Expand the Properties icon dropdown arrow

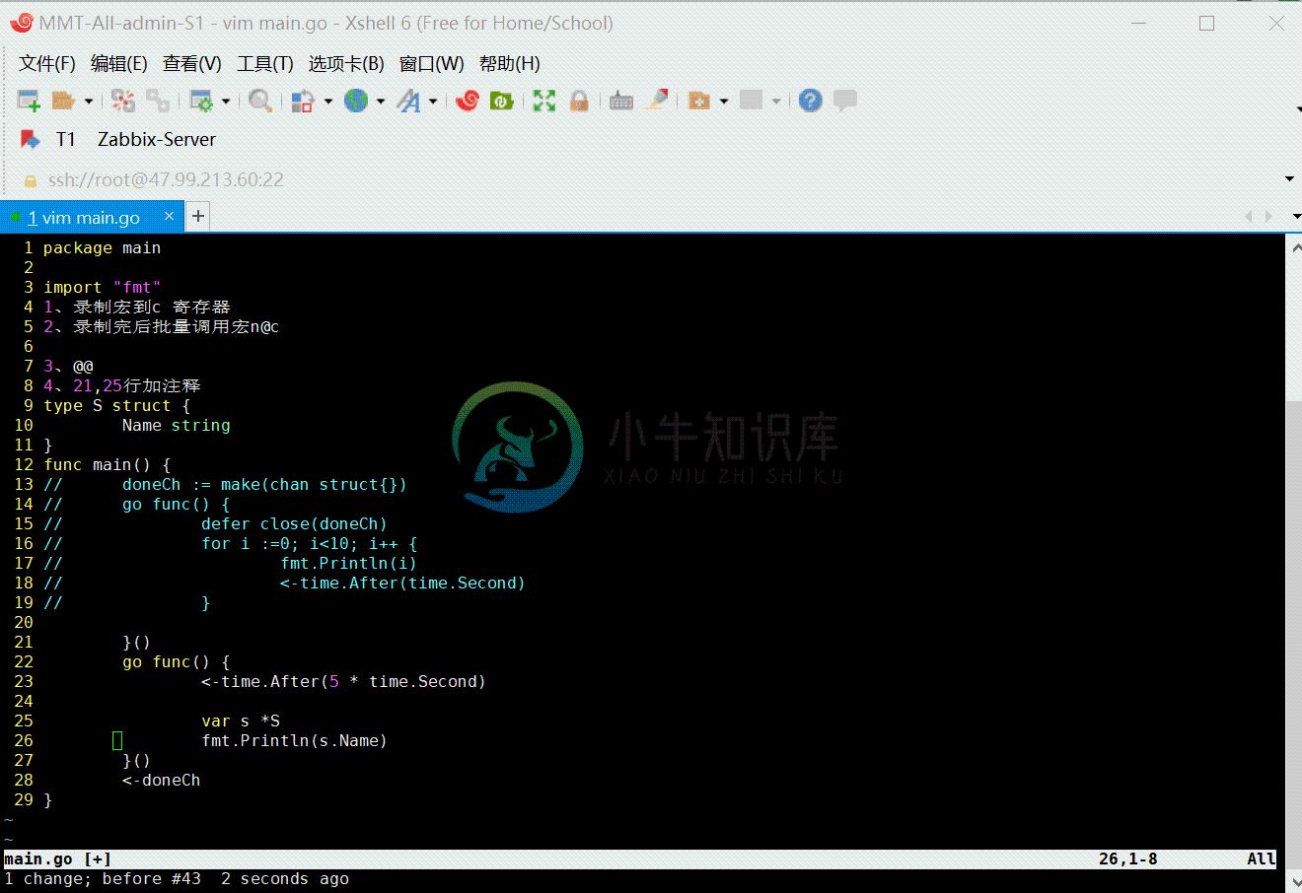click(x=226, y=101)
